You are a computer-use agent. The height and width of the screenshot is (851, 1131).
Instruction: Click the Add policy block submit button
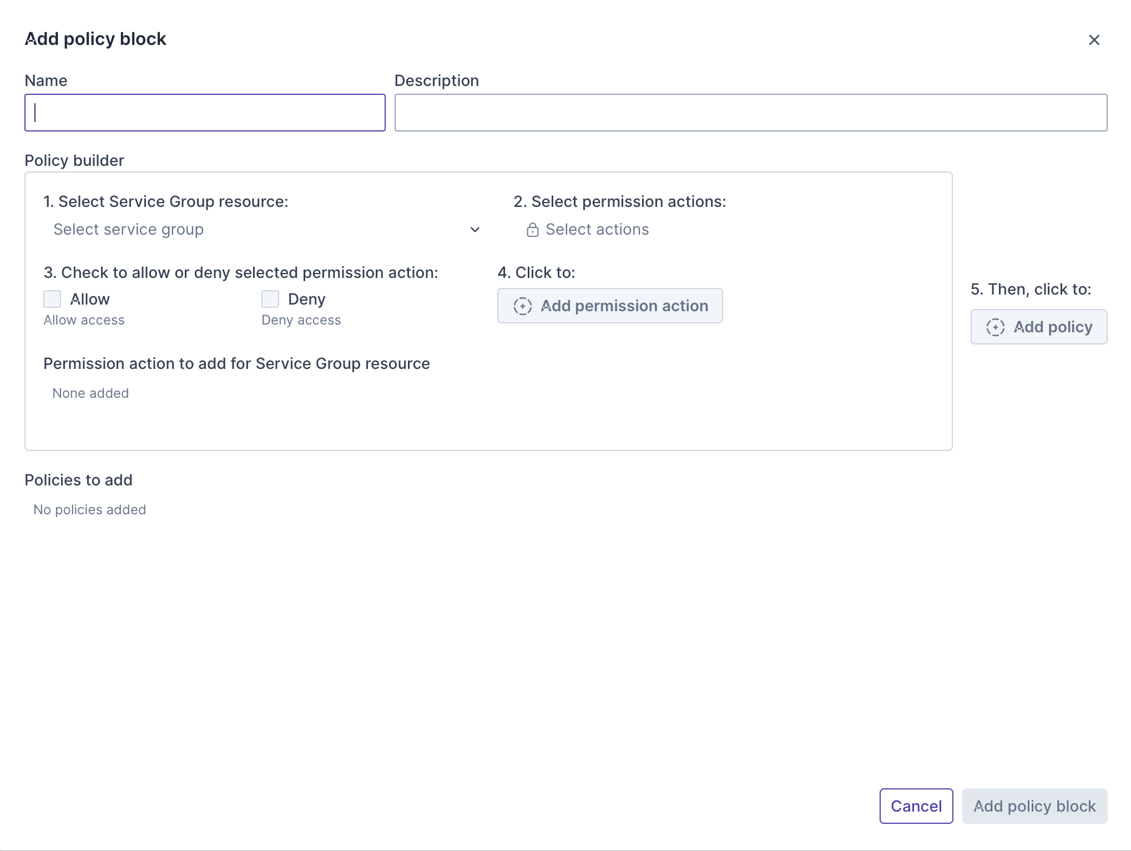pyautogui.click(x=1034, y=806)
